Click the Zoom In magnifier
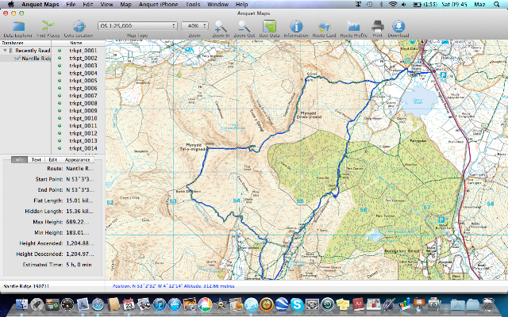 pos(221,26)
